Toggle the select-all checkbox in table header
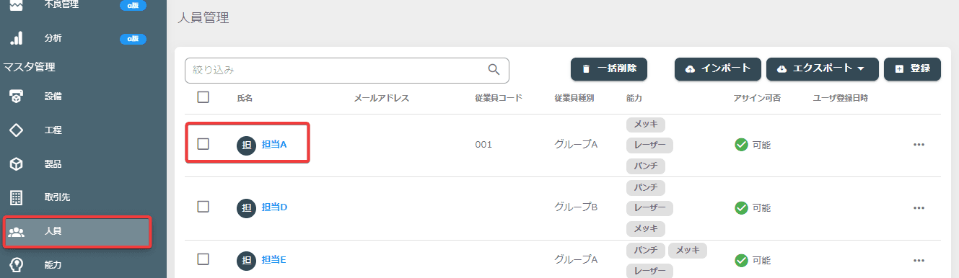 click(x=203, y=97)
